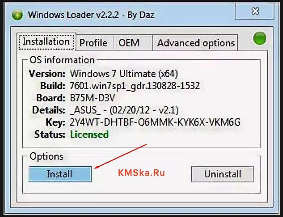Click the Build: label
This screenshot has width=283, height=217.
(53, 86)
